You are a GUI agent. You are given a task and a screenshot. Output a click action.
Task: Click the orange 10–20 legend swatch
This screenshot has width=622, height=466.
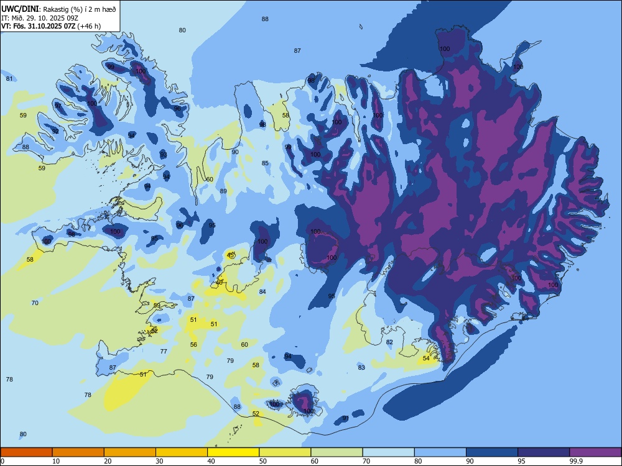click(78, 452)
